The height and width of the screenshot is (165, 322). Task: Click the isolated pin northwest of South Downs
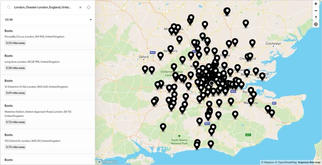(163, 127)
